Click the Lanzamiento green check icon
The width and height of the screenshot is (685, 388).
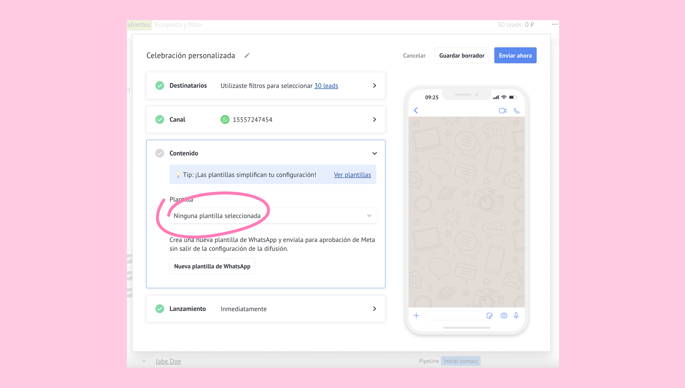click(x=160, y=309)
